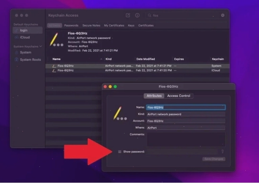Select the login keychain in sidebar
This screenshot has width=259, height=183.
27,31
